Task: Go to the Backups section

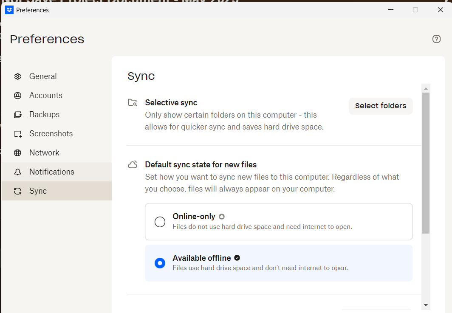Action: 57,115
